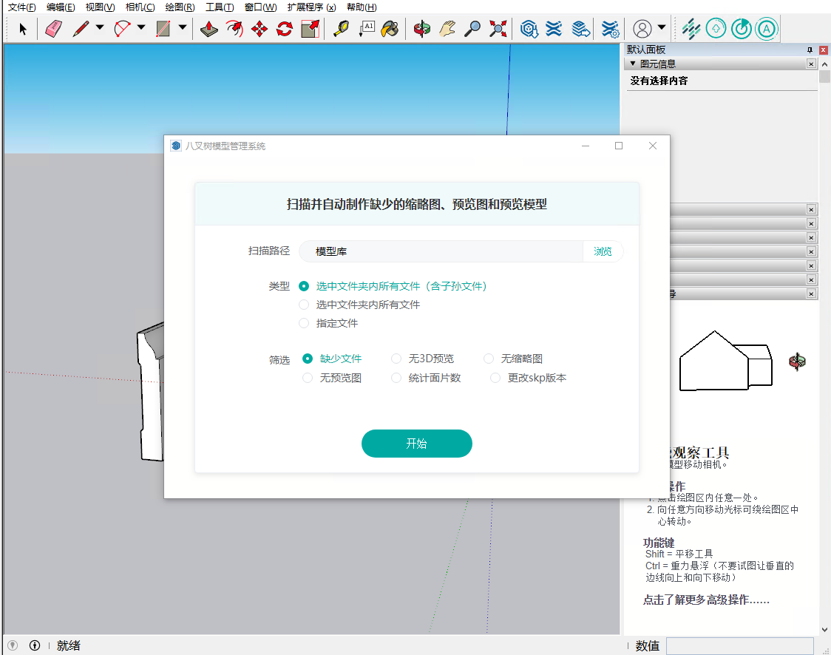Select the Text label tool
Viewport: 831px width, 655px height.
[x=367, y=29]
